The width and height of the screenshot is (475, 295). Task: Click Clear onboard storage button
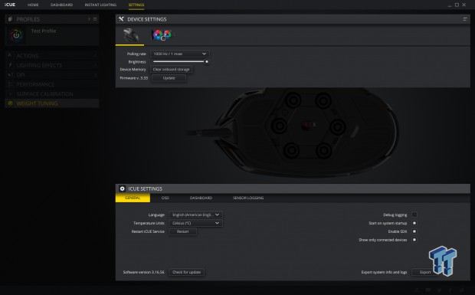[171, 70]
